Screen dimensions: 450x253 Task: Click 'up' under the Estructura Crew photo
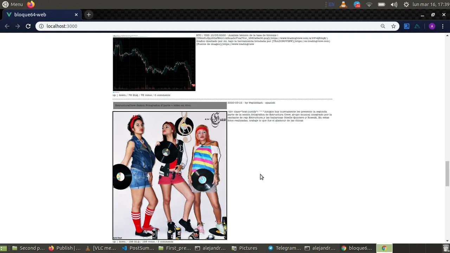[114, 242]
